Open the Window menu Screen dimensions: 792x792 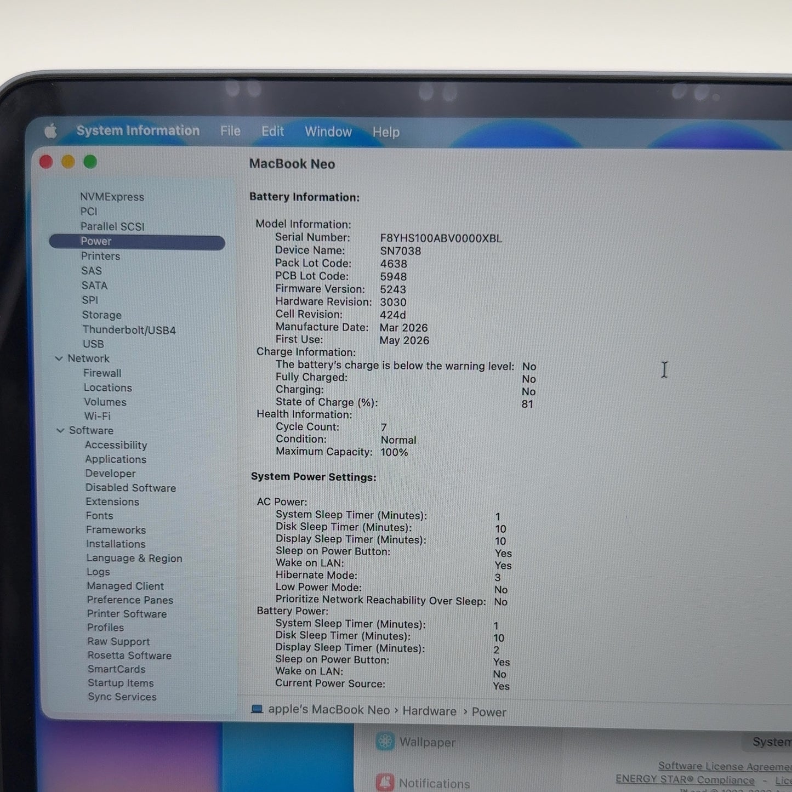tap(328, 132)
